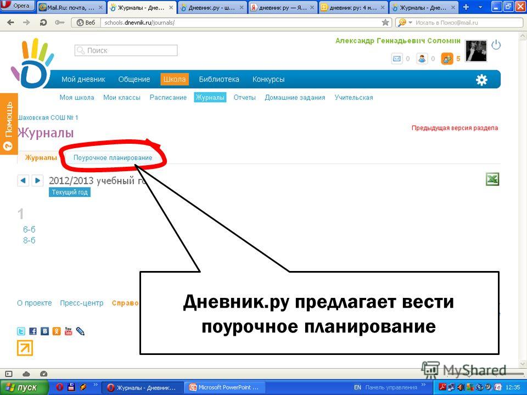The width and height of the screenshot is (527, 395).
Task: Open Предыдущая версия раздела link
Action: click(455, 128)
